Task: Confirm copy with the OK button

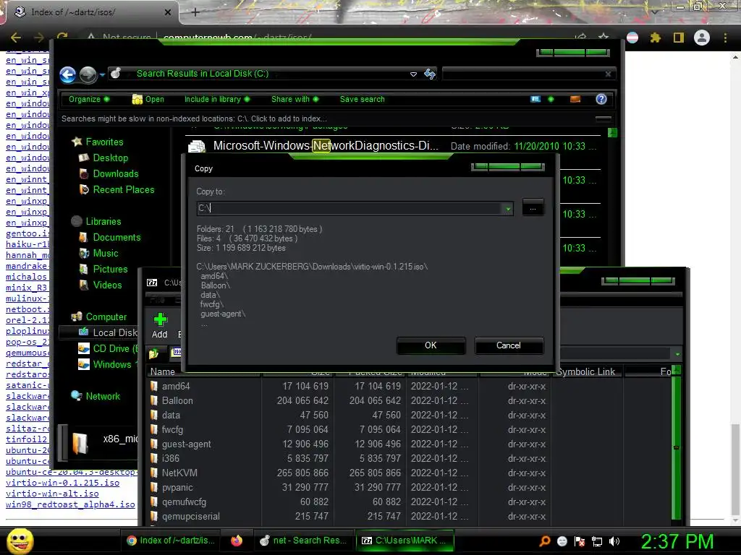Action: 431,345
